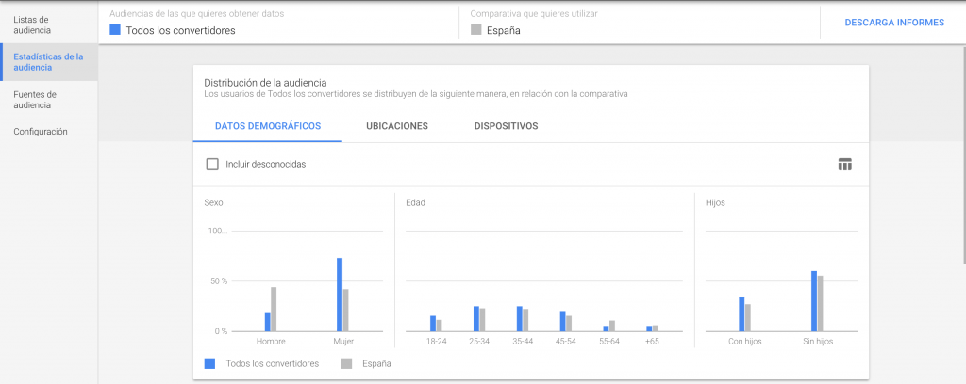Image resolution: width=966 pixels, height=384 pixels.
Task: Click the gray Hombre bar in Sexo chart
Action: pos(274,310)
